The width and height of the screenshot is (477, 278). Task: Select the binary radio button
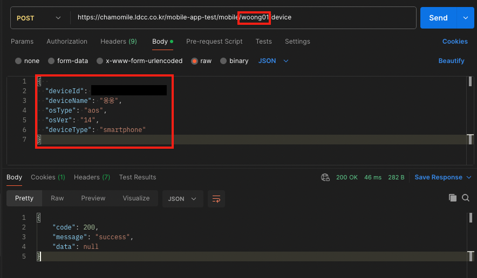pyautogui.click(x=223, y=61)
